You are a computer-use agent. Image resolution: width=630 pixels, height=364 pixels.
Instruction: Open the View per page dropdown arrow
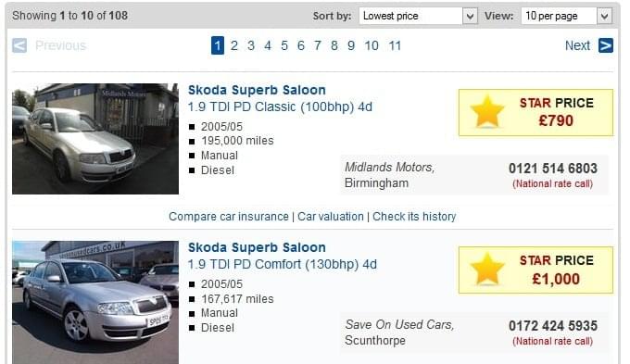[x=605, y=16]
